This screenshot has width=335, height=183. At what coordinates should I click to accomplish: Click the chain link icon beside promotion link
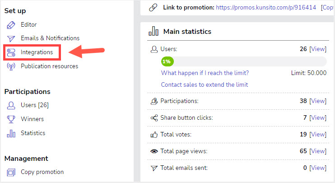tap(153, 8)
